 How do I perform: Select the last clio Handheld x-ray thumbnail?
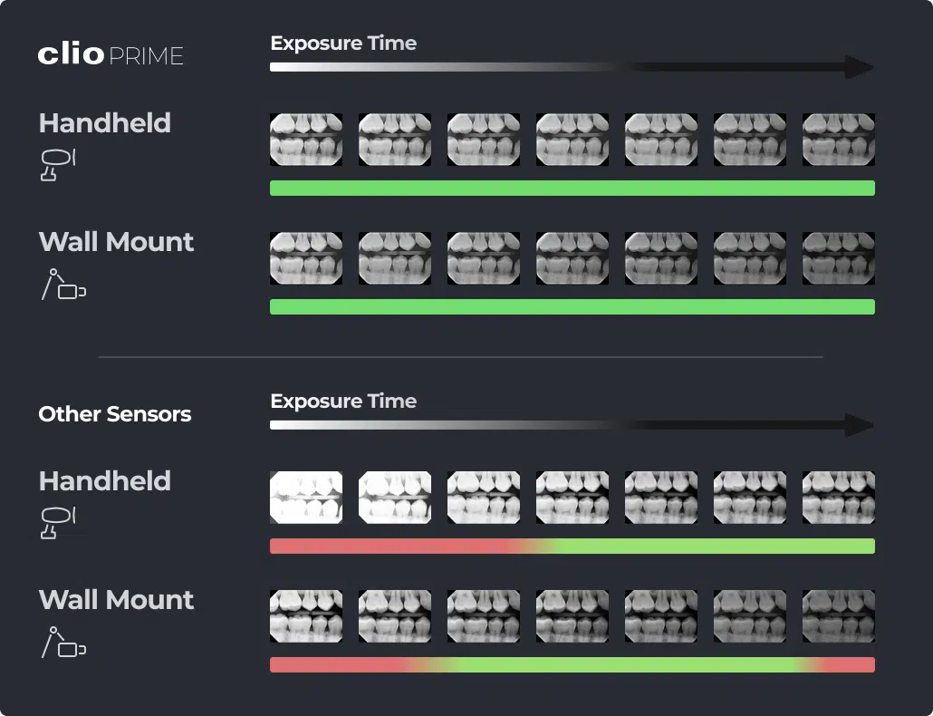pos(838,140)
